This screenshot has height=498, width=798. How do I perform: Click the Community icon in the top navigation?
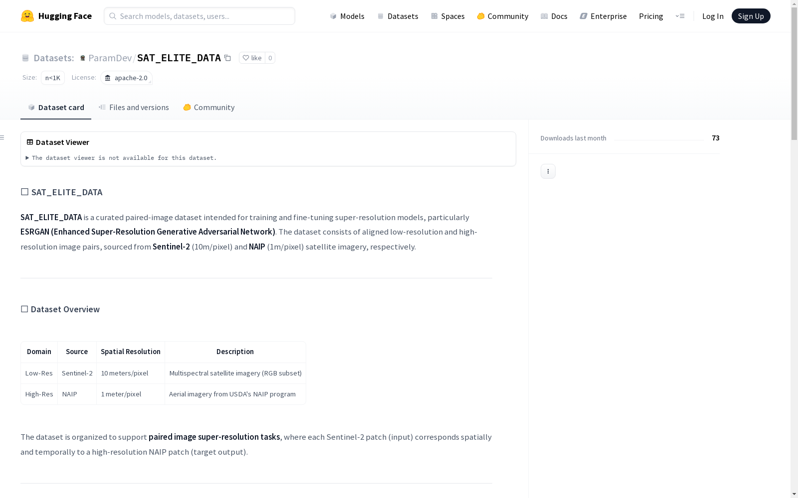[x=481, y=16]
